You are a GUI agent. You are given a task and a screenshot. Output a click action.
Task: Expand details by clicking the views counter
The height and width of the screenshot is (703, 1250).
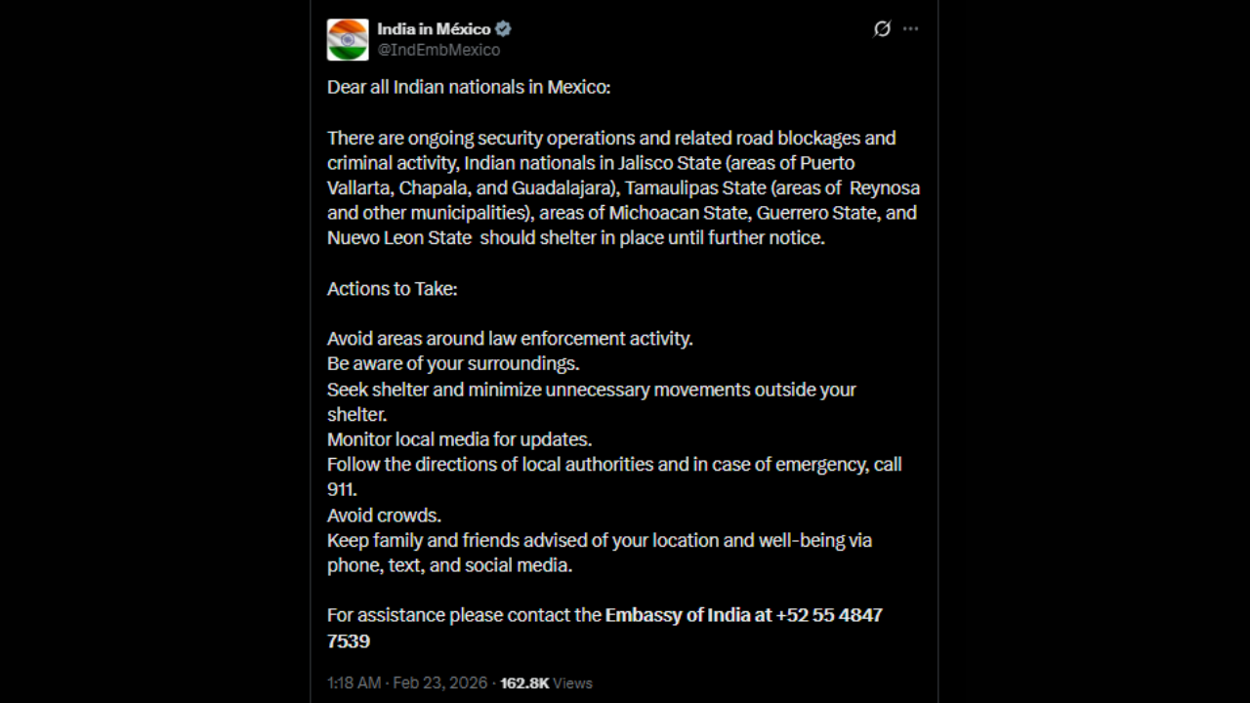(x=523, y=683)
